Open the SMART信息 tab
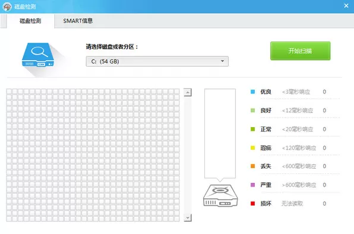The height and width of the screenshot is (234, 354). [78, 21]
